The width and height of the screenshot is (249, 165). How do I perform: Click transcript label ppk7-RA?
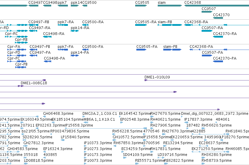coord(66,22)
